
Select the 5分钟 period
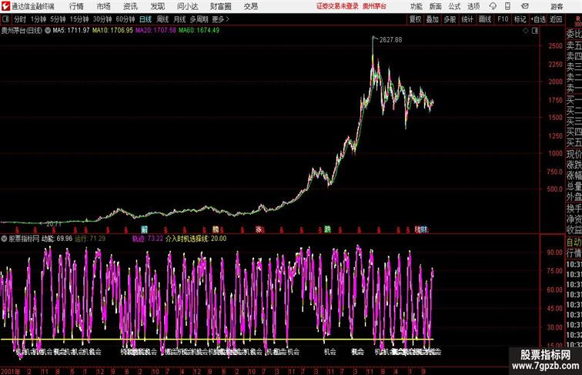(58, 19)
